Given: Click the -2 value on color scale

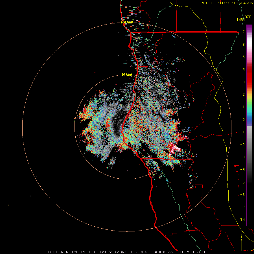Looking at the screenshot, I should point(242,144).
